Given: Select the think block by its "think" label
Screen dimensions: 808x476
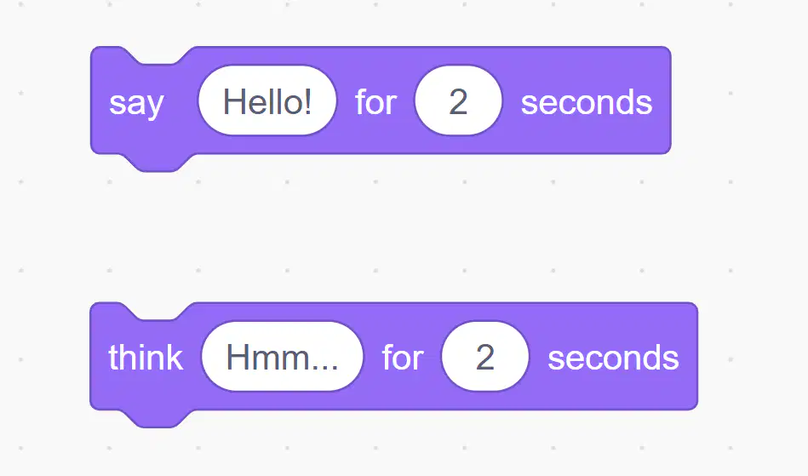Looking at the screenshot, I should coord(146,357).
